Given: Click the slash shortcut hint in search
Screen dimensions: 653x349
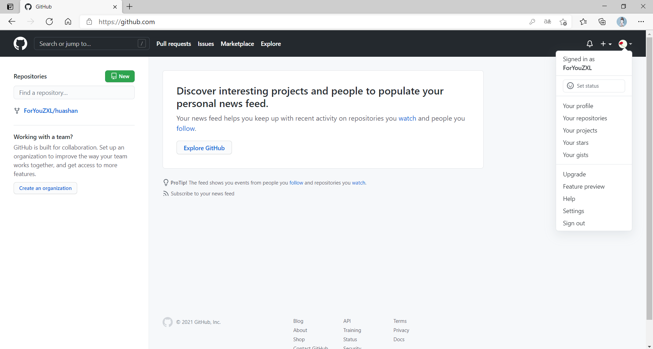Looking at the screenshot, I should point(142,43).
